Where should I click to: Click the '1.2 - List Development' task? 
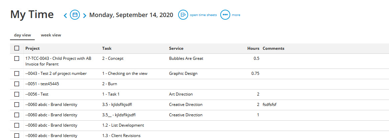click(x=123, y=125)
